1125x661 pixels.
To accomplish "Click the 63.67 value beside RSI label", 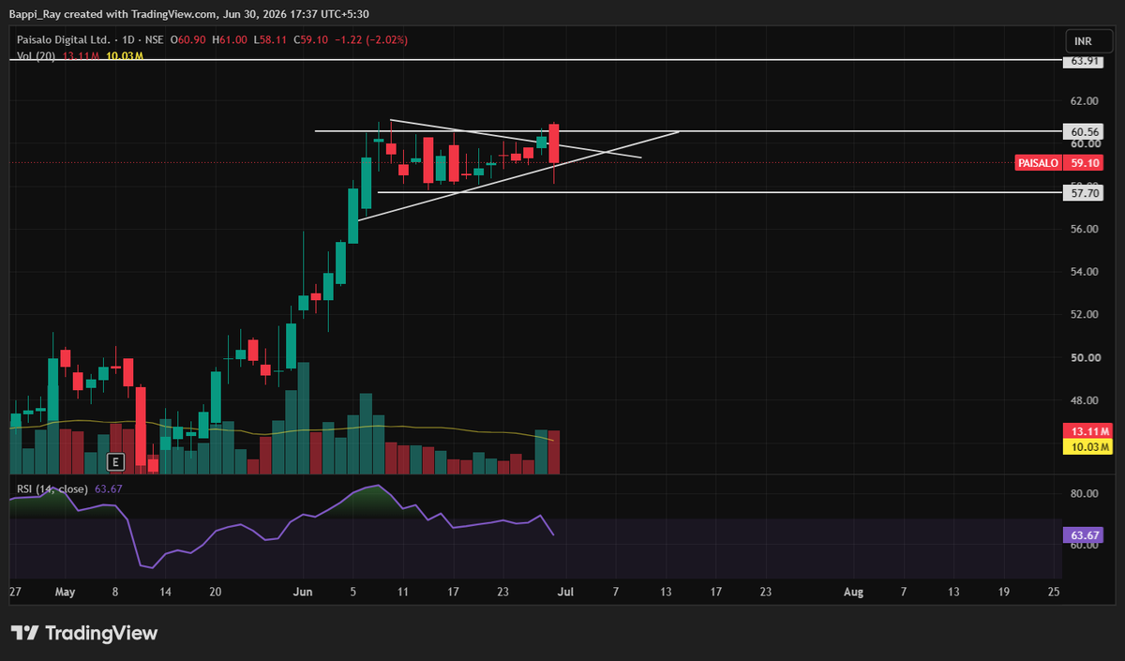I will coord(109,488).
